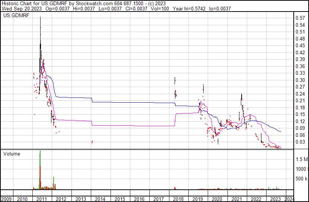The width and height of the screenshot is (309, 202).
Task: Click the 'US:GDMRF' symbol label in chart
Action: pyautogui.click(x=16, y=15)
